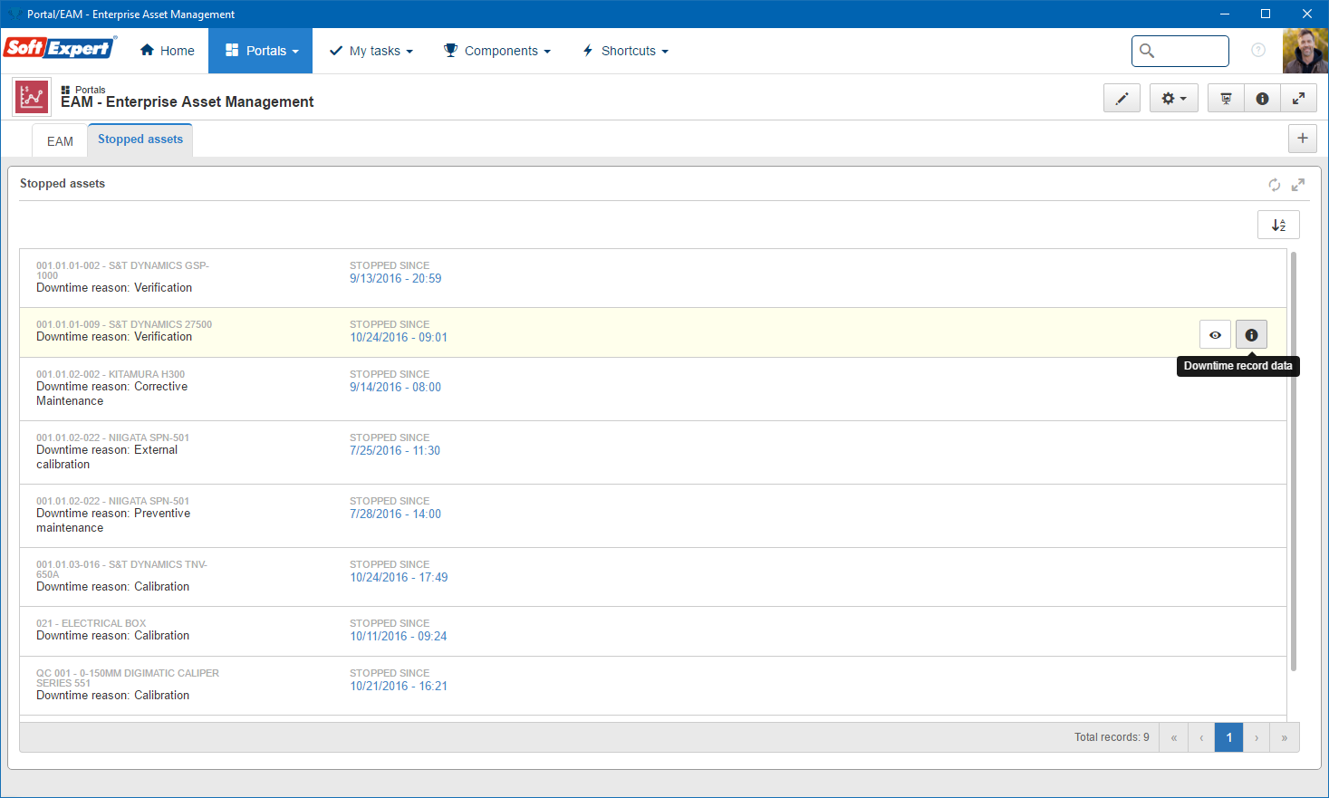Viewport: 1329px width, 798px height.
Task: Go to last page of records
Action: (1284, 737)
